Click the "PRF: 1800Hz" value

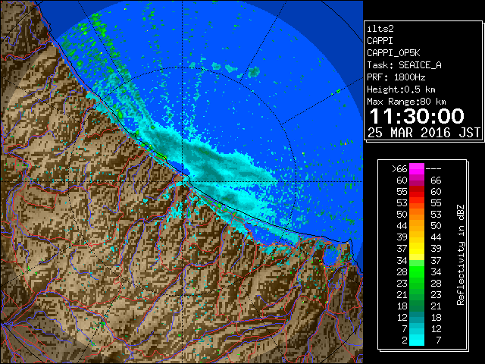396,77
